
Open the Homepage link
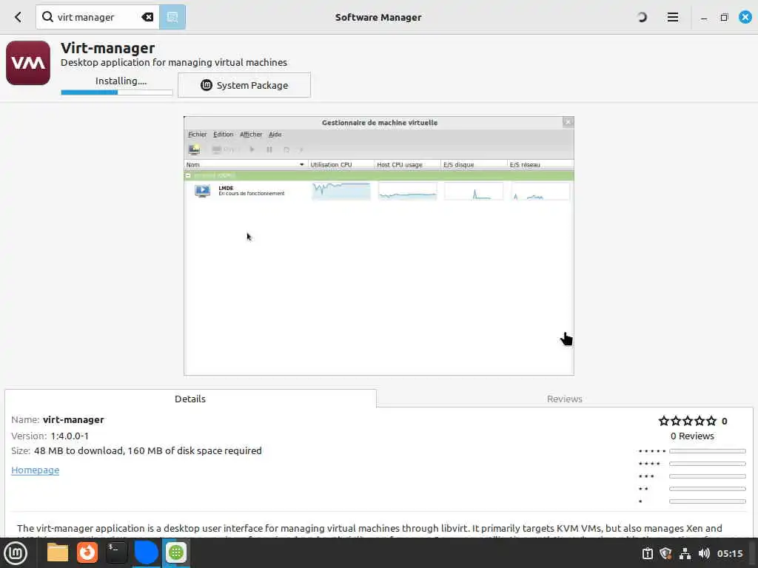tap(36, 470)
